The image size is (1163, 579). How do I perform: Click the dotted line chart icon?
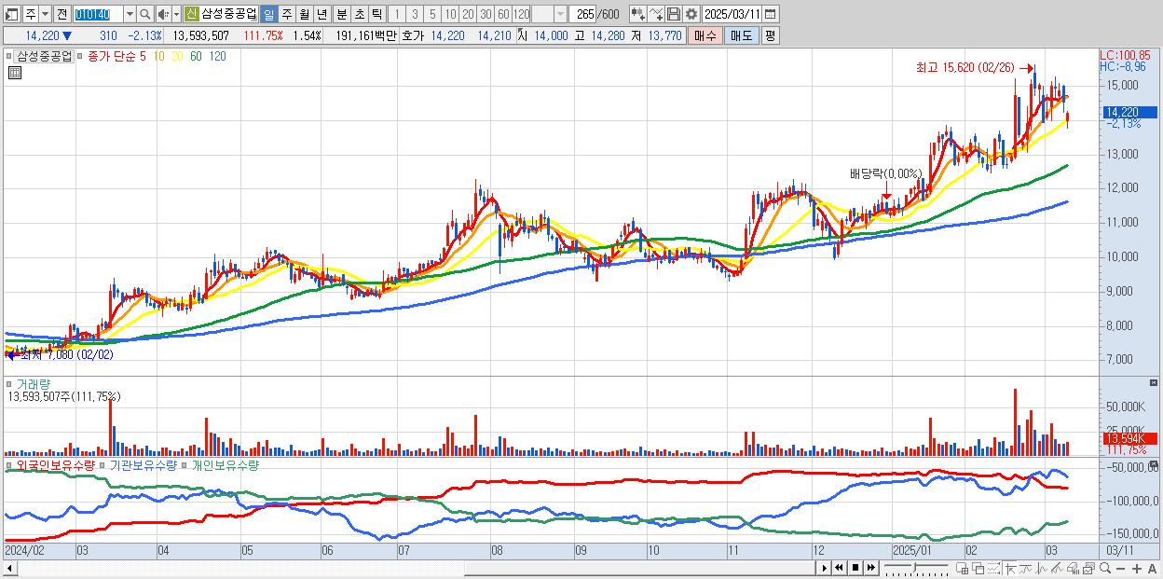point(993,568)
